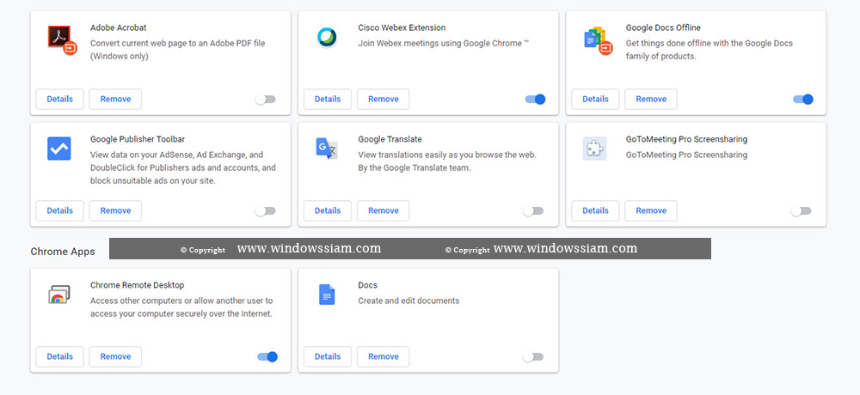Screen dimensions: 860x395
Task: Remove the Adobe Acrobat extension
Action: tap(115, 99)
